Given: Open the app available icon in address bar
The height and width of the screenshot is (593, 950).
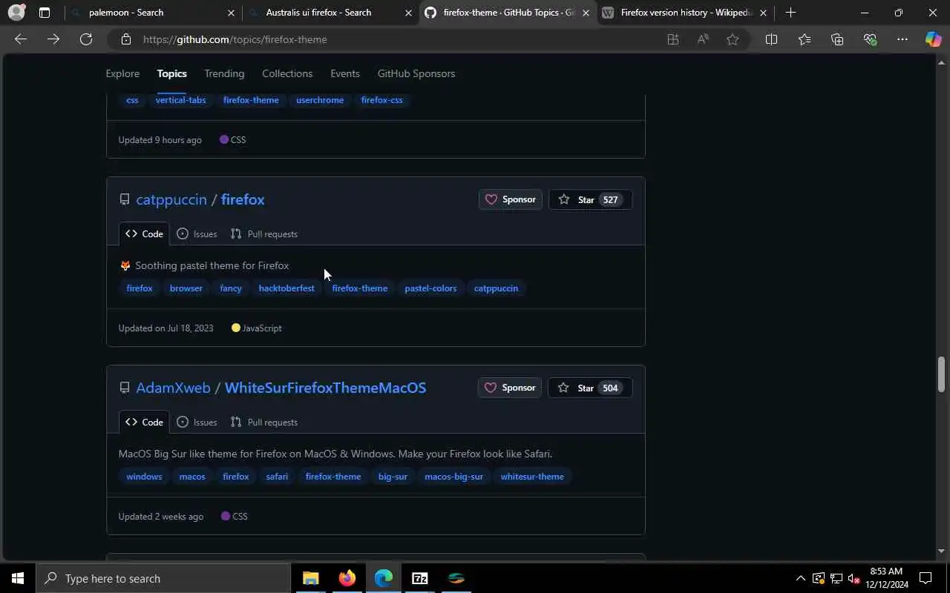Looking at the screenshot, I should tap(673, 39).
